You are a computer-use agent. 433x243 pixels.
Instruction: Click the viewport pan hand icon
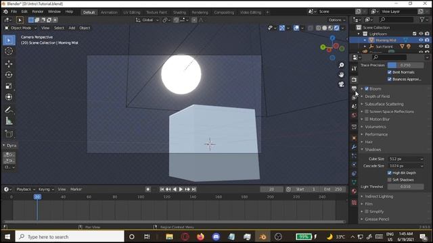point(341,75)
